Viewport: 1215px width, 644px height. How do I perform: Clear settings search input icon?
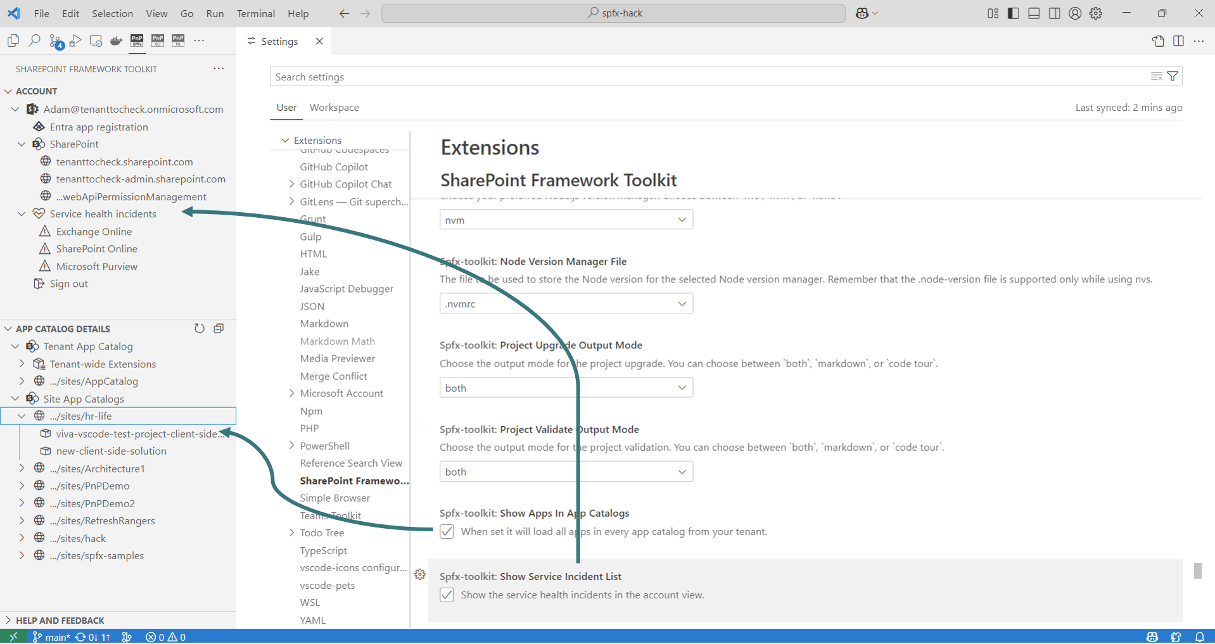pyautogui.click(x=1156, y=76)
